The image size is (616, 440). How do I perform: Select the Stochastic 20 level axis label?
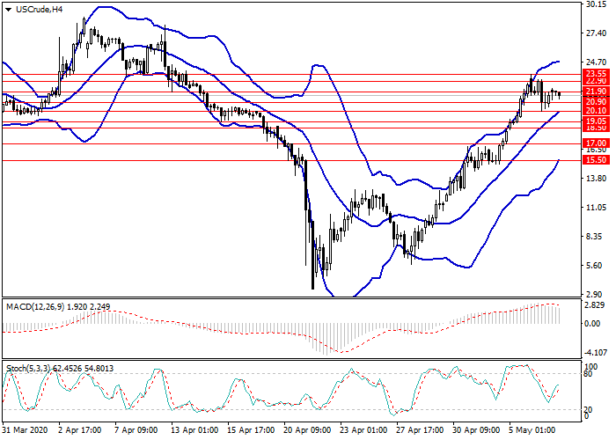click(x=590, y=410)
